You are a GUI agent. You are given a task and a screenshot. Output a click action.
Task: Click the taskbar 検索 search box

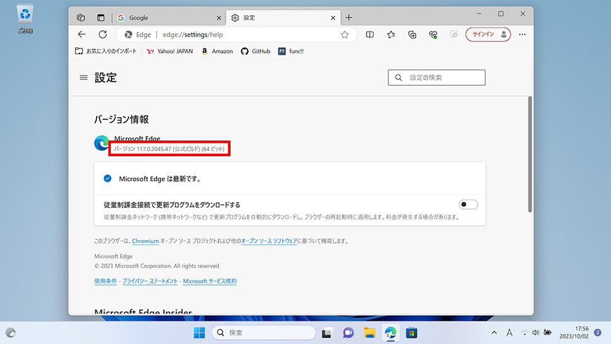pyautogui.click(x=264, y=333)
